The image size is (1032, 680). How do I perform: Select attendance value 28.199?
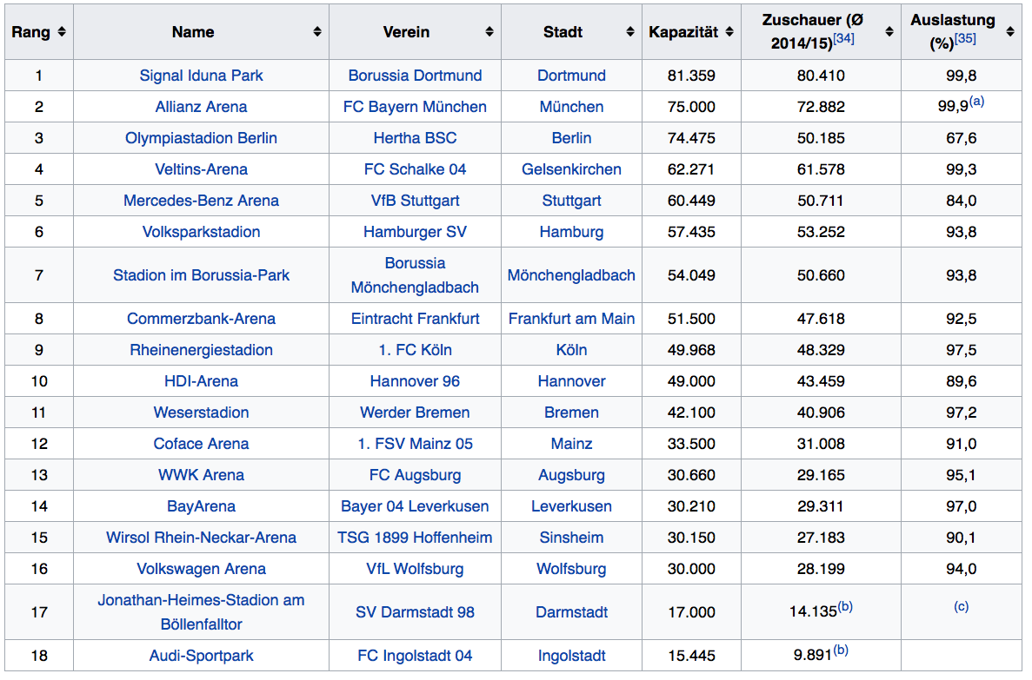[821, 568]
